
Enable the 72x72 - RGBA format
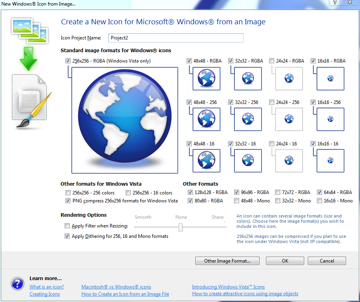(277, 192)
